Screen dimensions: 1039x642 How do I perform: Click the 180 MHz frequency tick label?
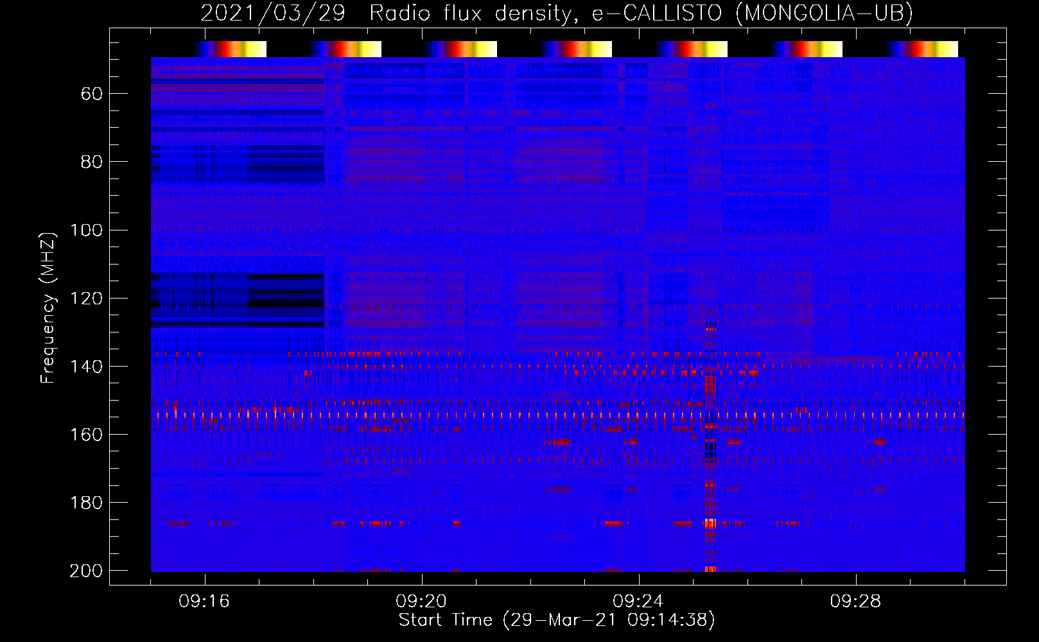[x=86, y=503]
